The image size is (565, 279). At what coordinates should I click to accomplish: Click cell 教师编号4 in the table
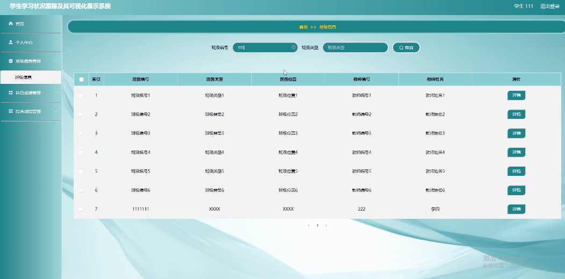pyautogui.click(x=361, y=152)
